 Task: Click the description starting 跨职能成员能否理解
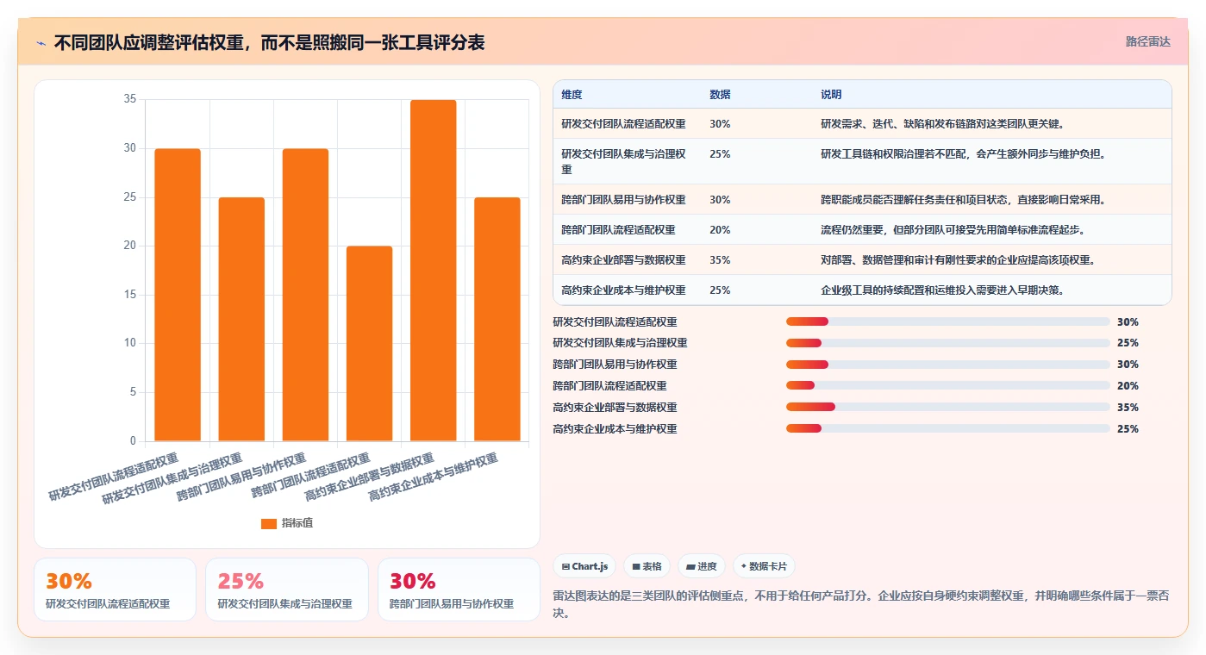pyautogui.click(x=963, y=200)
